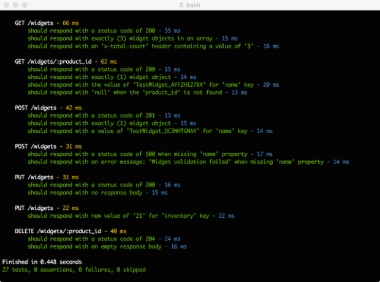Click the 'TestWidget_DC3NHTGNAY' test line
Image resolution: width=380 pixels, height=282 pixels.
pos(150,131)
